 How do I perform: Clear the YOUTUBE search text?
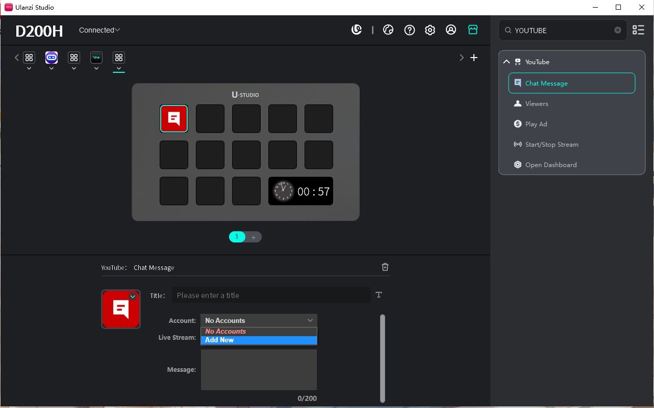click(618, 30)
